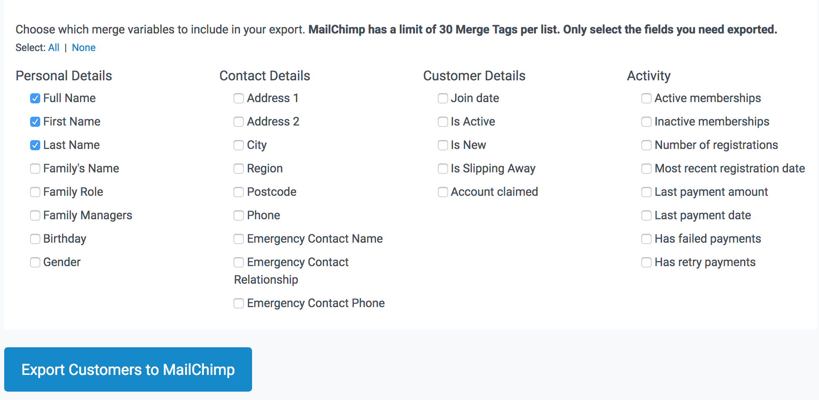Check the Active memberships checkbox
The image size is (819, 400).
pos(646,98)
